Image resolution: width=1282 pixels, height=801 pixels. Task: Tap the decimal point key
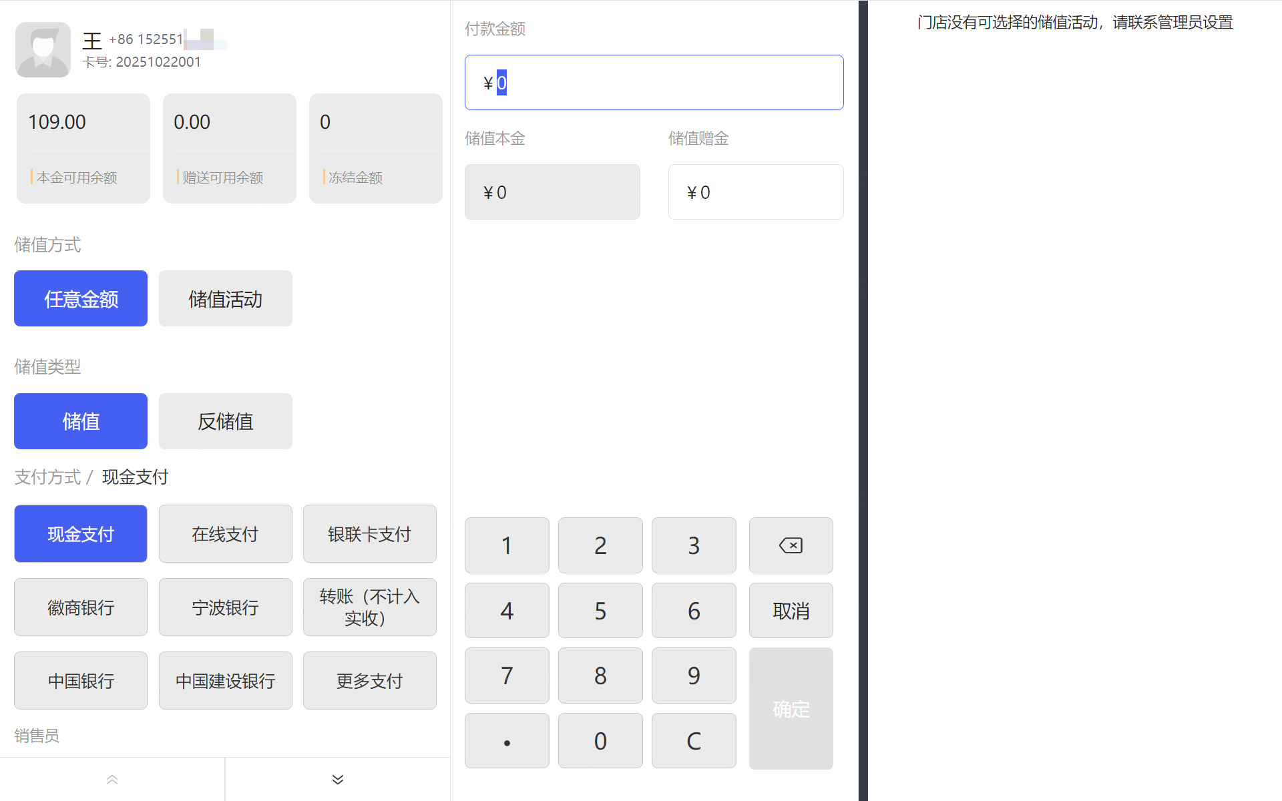pyautogui.click(x=507, y=741)
